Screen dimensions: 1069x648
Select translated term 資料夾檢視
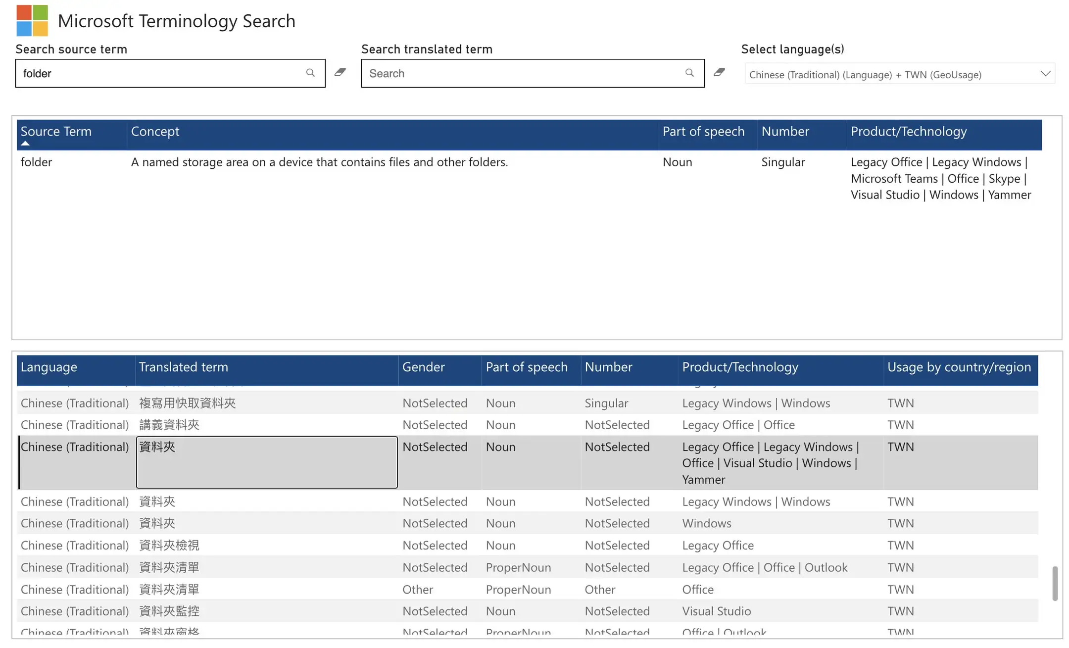tap(169, 545)
